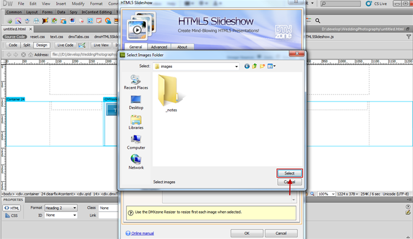This screenshot has height=239, width=413.
Task: Select the <body> tag in tag selector
Action: [x=8, y=194]
